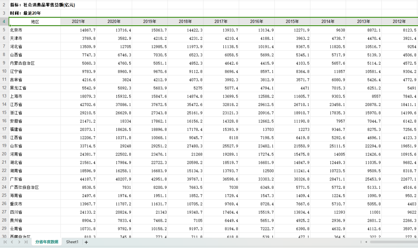Add a new sheet with plus icon
The height and width of the screenshot is (248, 418).
pos(86,242)
